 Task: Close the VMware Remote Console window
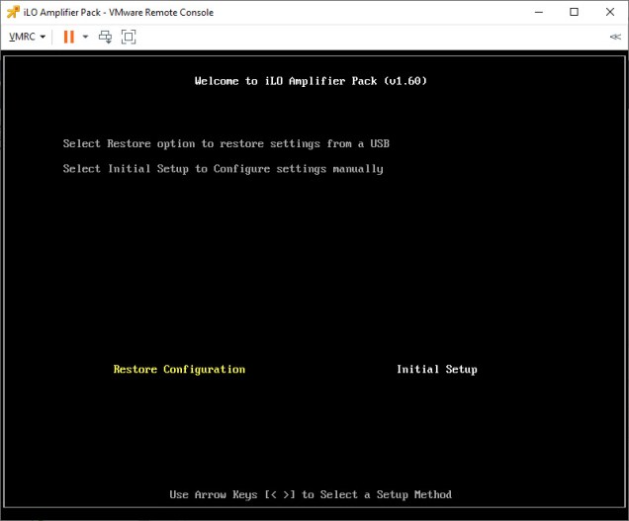(609, 12)
